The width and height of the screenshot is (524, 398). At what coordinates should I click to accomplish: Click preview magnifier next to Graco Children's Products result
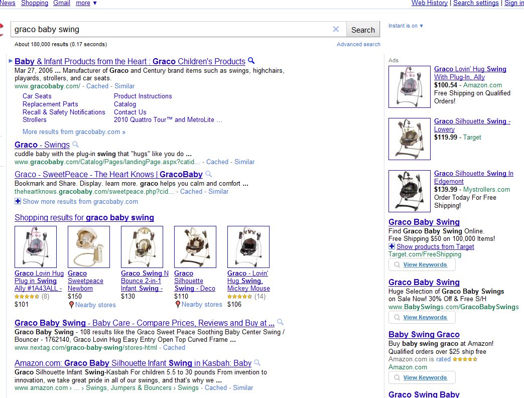click(x=251, y=61)
